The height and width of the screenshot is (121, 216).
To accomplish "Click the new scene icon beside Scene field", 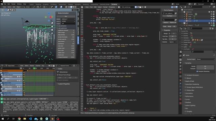I will coord(190,4).
